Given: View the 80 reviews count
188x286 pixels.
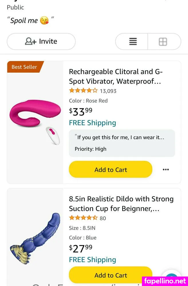Looking at the screenshot, I should 103,218.
